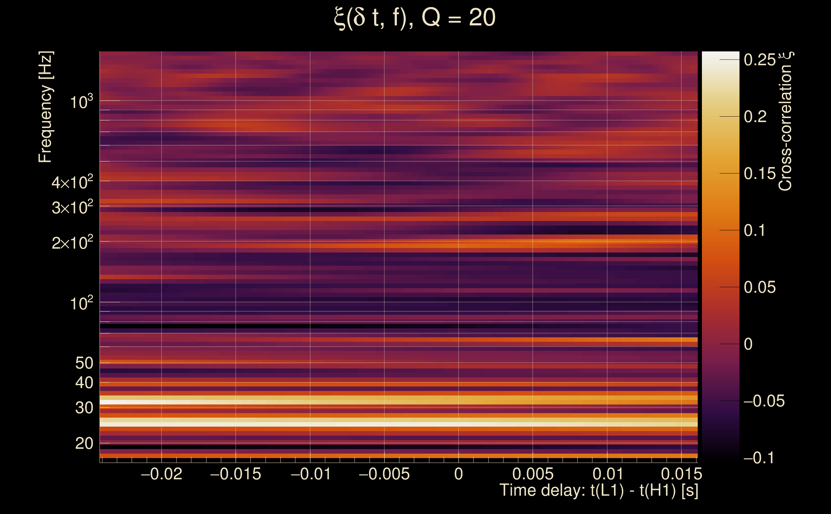Viewport: 831px width, 514px height.
Task: Click the 4×10² frequency tick label
Action: pos(72,182)
